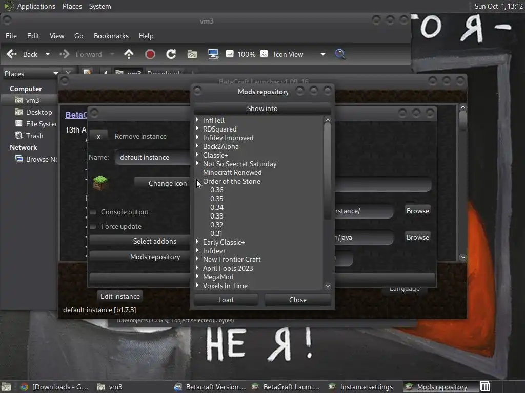Expand the April Fools 2023 entry
This screenshot has height=393, width=525.
[x=197, y=268]
